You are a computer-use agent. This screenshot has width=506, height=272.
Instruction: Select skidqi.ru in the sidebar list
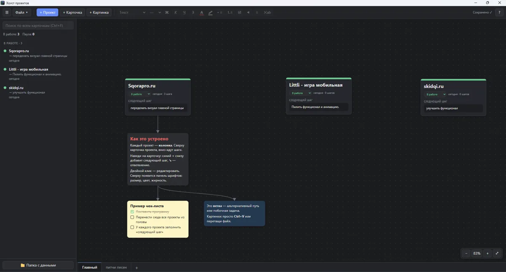pos(38,92)
